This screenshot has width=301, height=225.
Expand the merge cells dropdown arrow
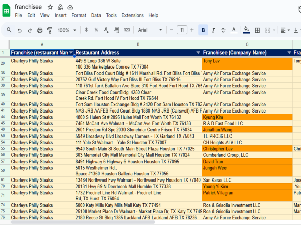click(274, 30)
